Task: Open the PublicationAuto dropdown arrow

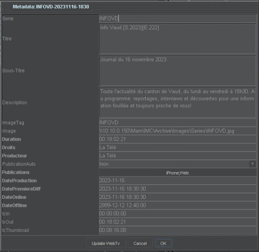Action: 252,164
